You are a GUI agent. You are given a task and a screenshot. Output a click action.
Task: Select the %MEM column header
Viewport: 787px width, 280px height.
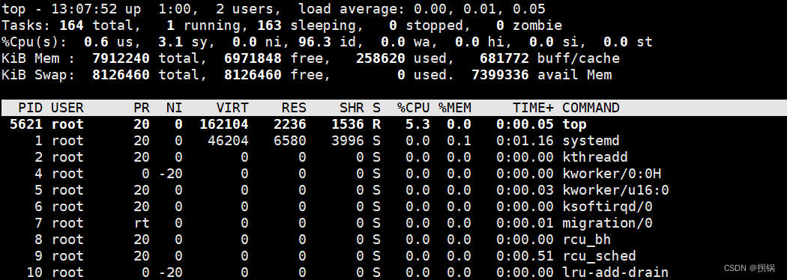coord(455,108)
